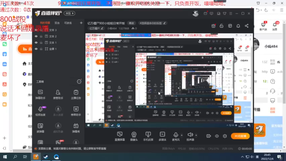Viewport: 286px width, 161px height.
Task: Select the 全屏 1 source row
Action: coord(58,49)
